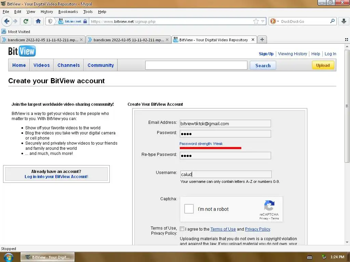
Task: Click the BitView site search box
Action: click(x=196, y=65)
